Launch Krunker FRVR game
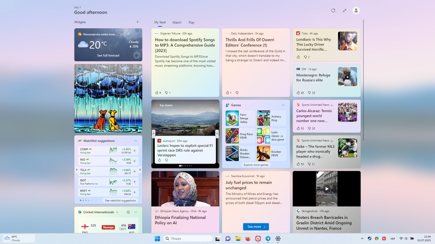Image resolution: width=435 pixels, height=244 pixels. [x=272, y=153]
